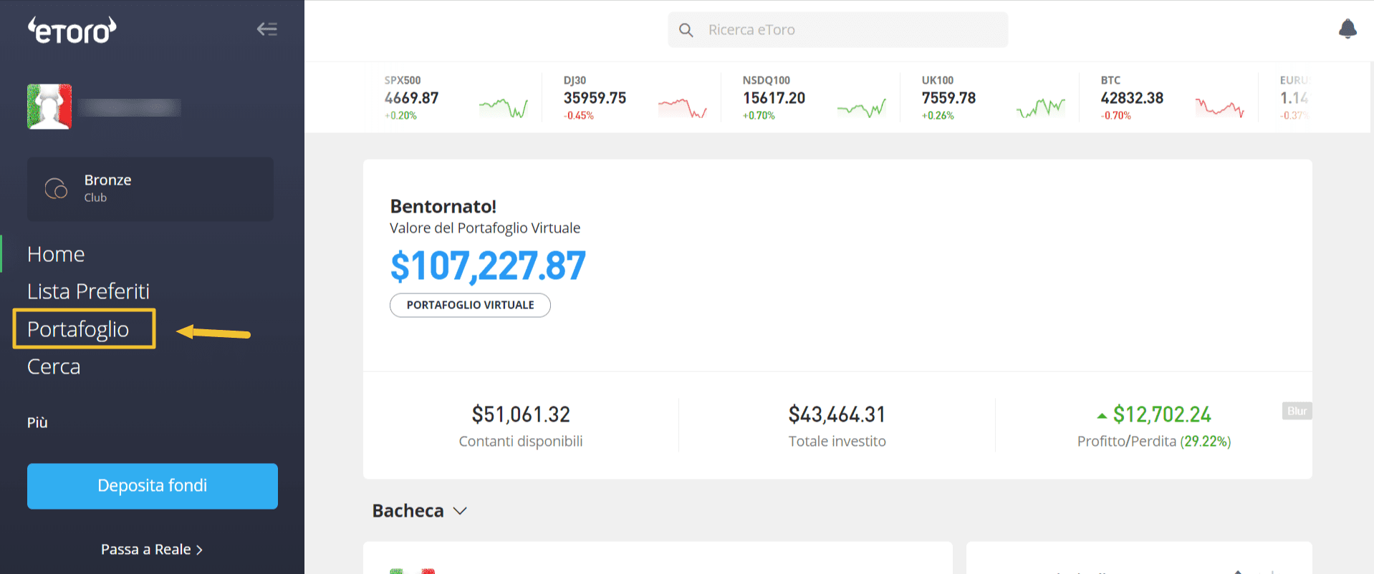The height and width of the screenshot is (574, 1374).
Task: Open the NSDQ100 ticker
Action: point(814,97)
